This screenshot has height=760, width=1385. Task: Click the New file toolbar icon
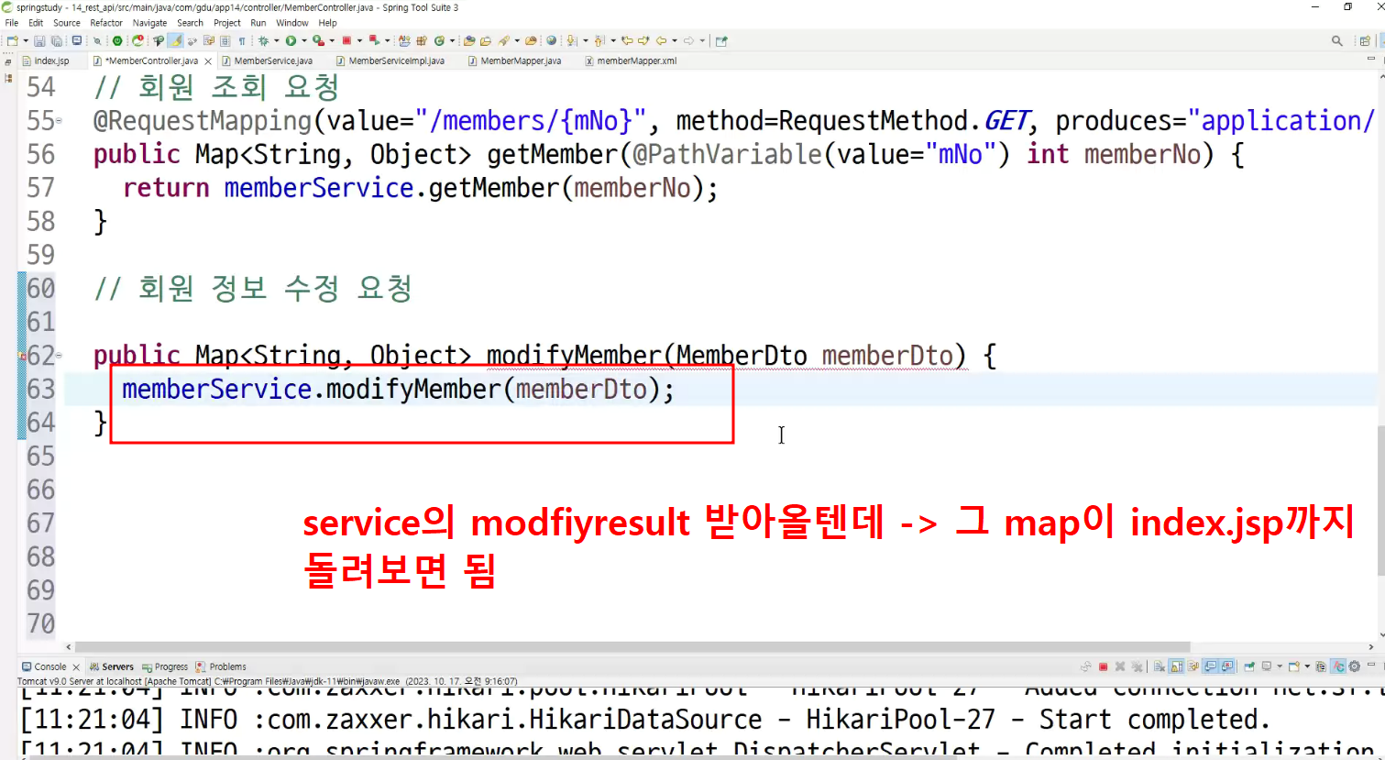[x=12, y=40]
